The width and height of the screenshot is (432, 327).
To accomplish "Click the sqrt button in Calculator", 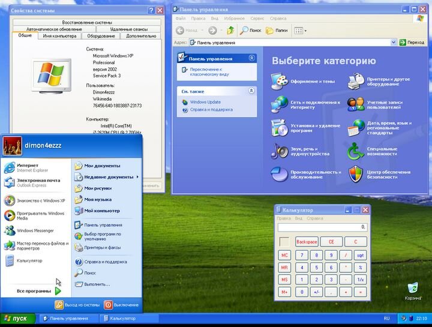I will pos(361,255).
